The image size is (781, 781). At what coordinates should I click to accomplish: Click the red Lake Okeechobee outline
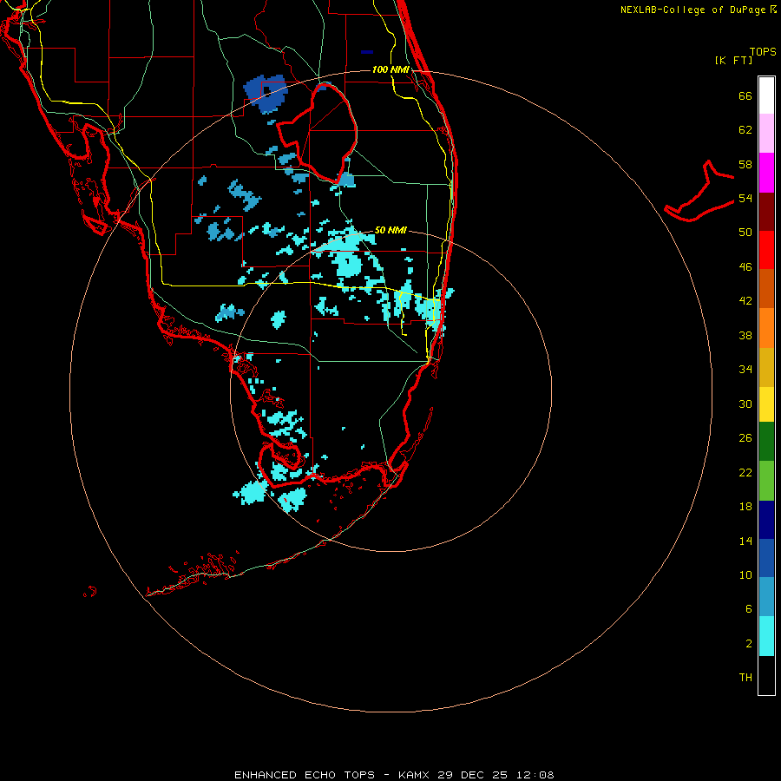pos(318,133)
